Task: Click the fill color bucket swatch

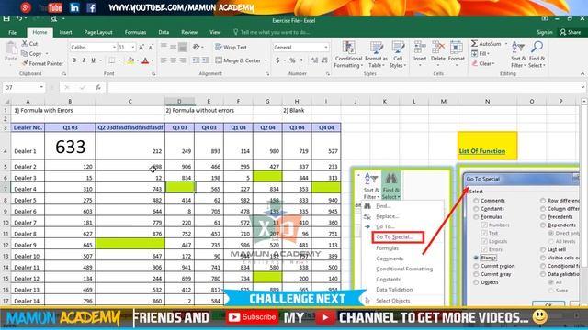Action: coord(130,60)
